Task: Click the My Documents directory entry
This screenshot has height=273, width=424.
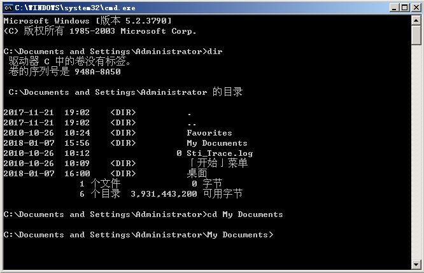Action: [217, 143]
